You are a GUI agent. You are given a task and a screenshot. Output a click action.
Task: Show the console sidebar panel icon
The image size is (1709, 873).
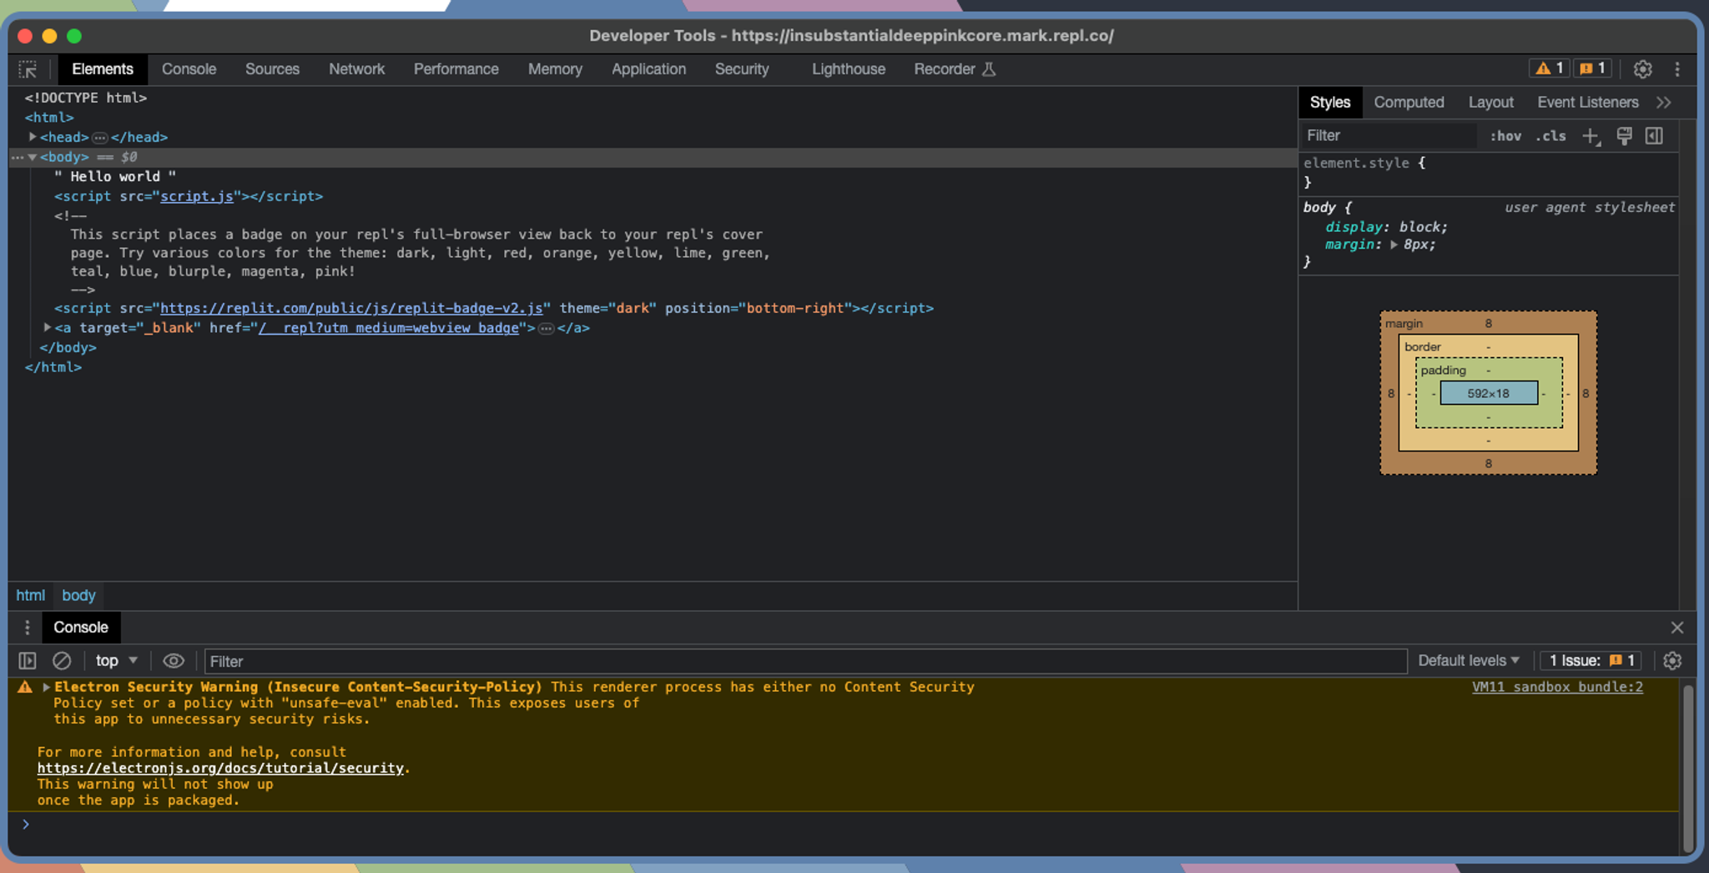click(28, 661)
